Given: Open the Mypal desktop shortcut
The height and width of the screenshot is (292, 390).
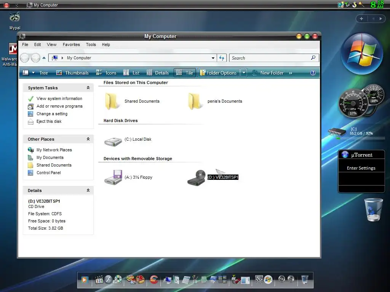Looking at the screenshot, I should [x=15, y=21].
